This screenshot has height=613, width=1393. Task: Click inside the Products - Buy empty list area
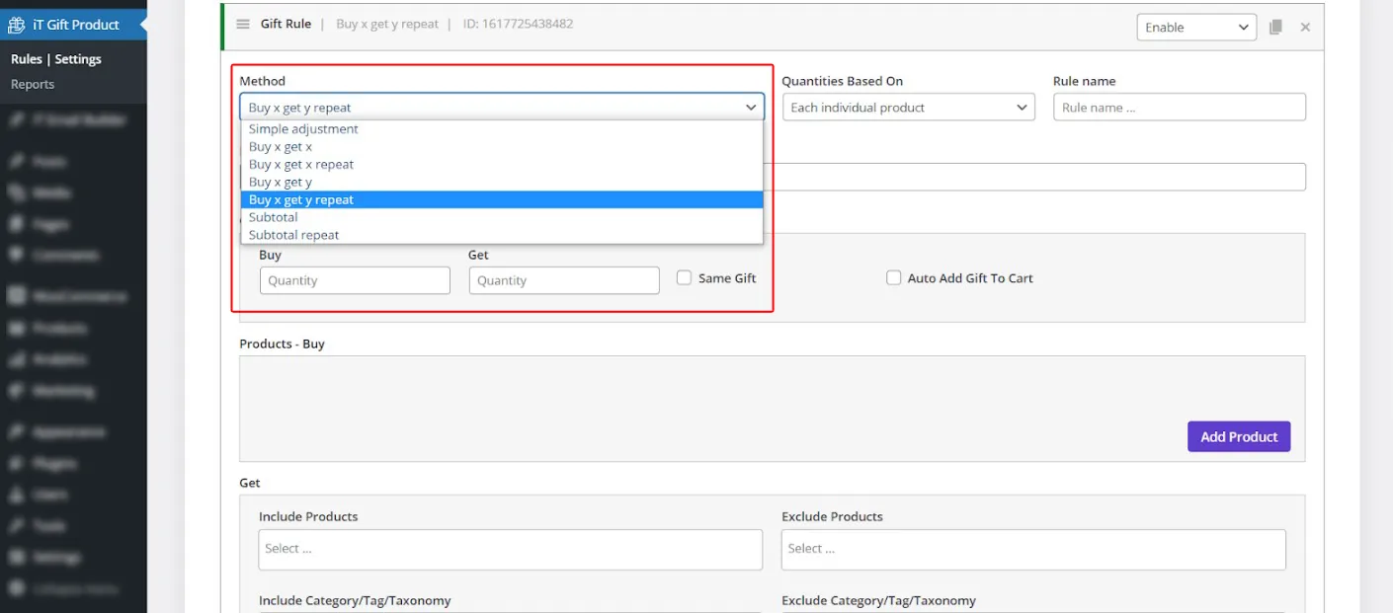772,409
